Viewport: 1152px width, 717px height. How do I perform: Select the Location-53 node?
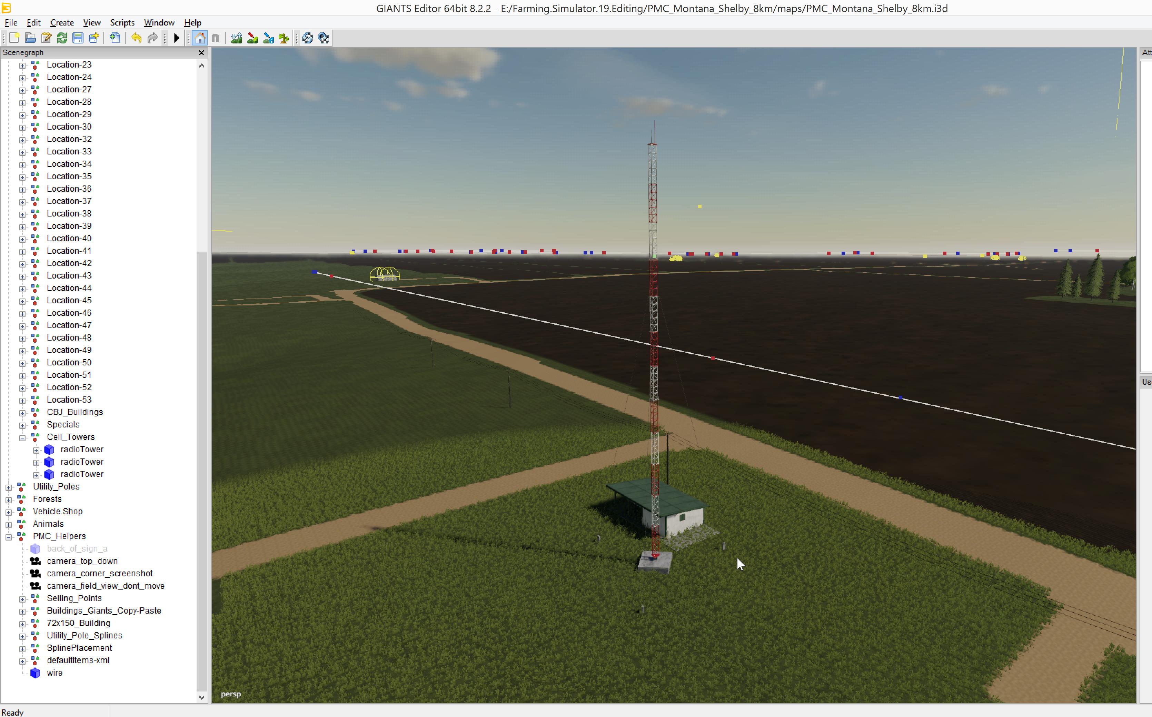coord(69,400)
